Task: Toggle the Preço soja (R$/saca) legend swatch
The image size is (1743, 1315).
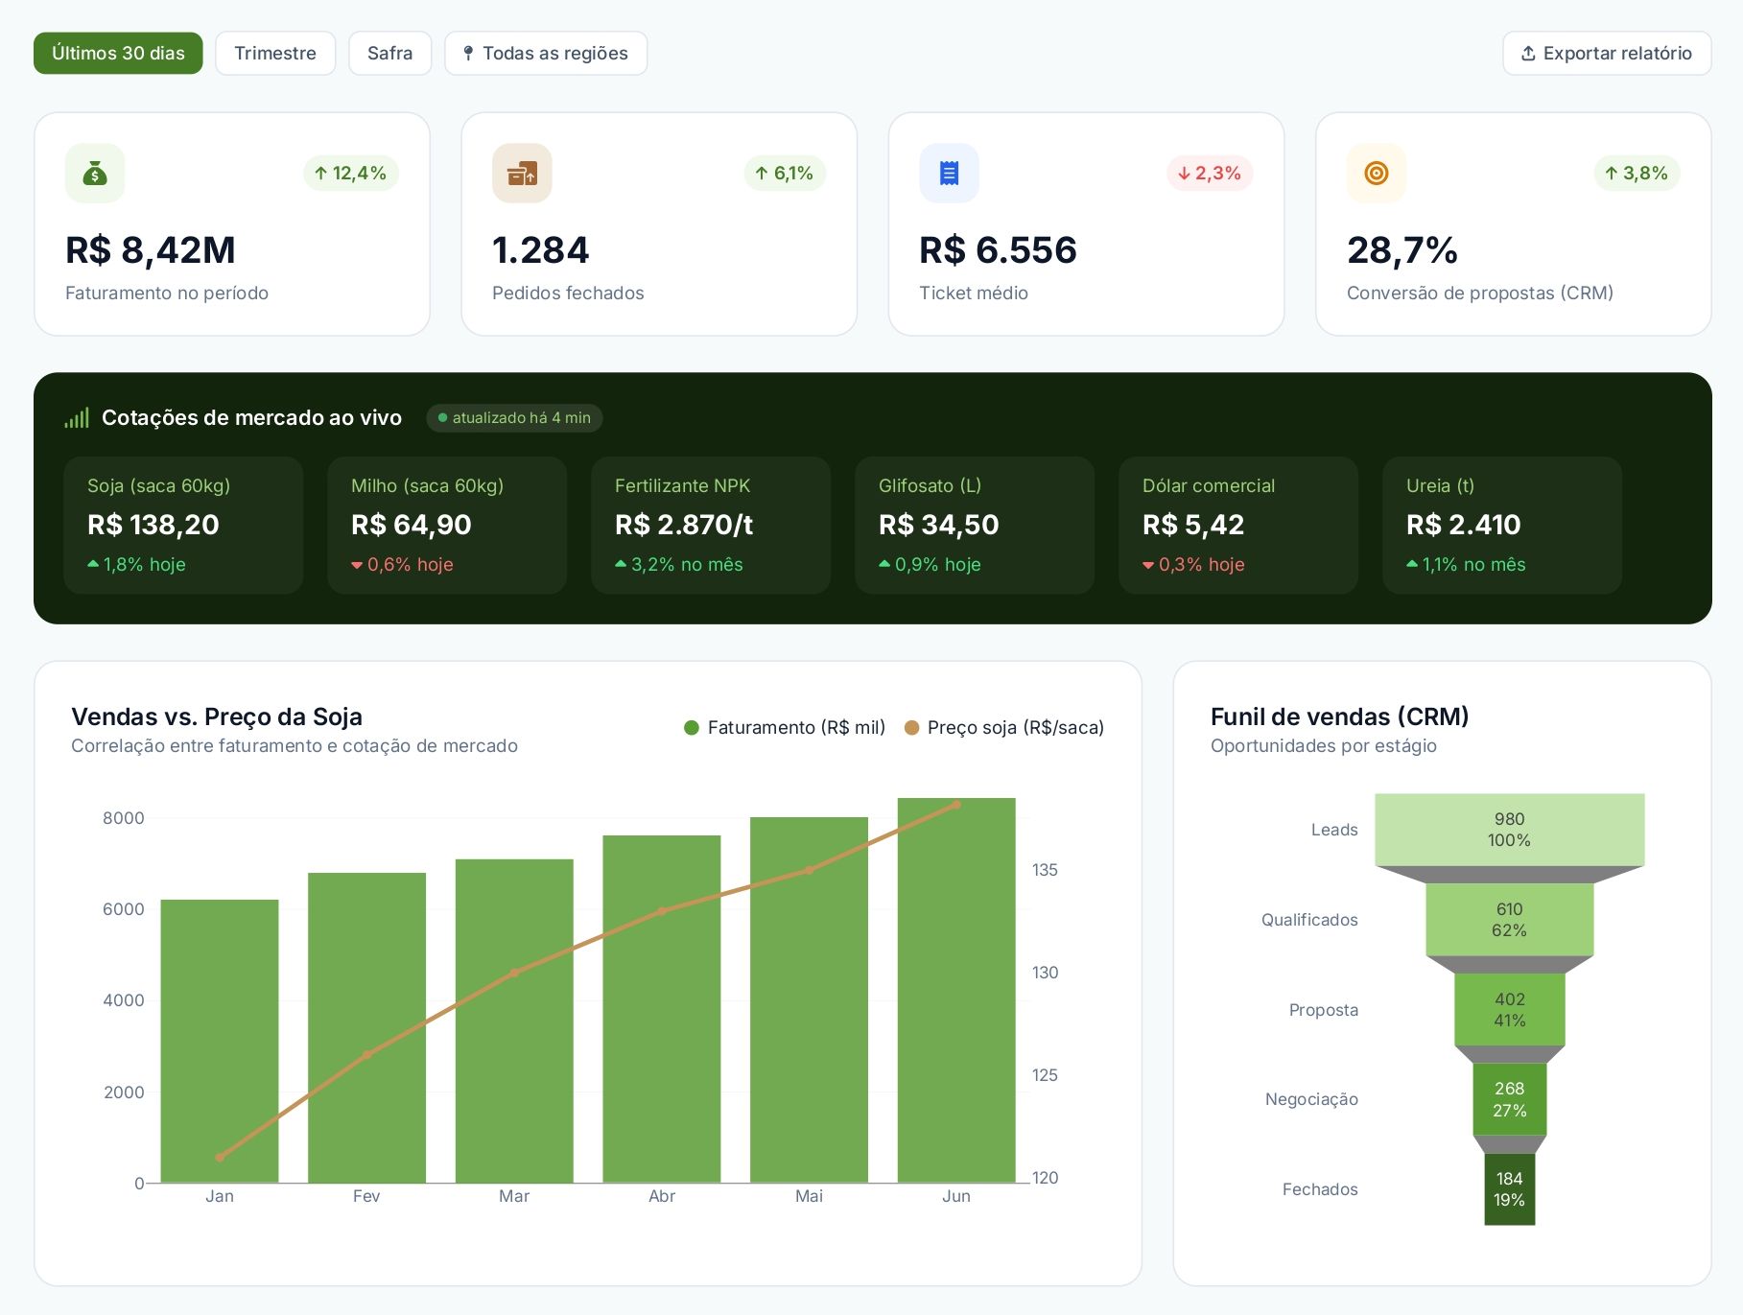Action: pos(911,728)
